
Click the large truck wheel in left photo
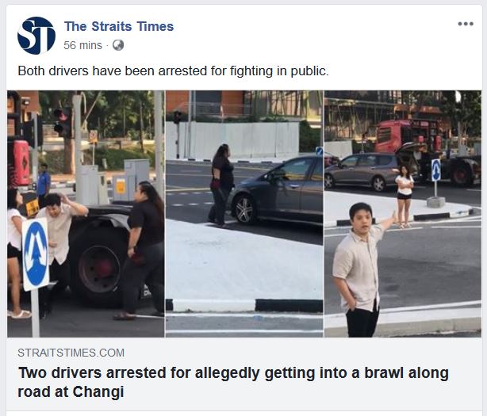(98, 267)
